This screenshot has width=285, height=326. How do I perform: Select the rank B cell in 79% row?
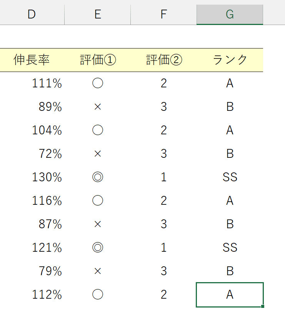[x=230, y=271]
